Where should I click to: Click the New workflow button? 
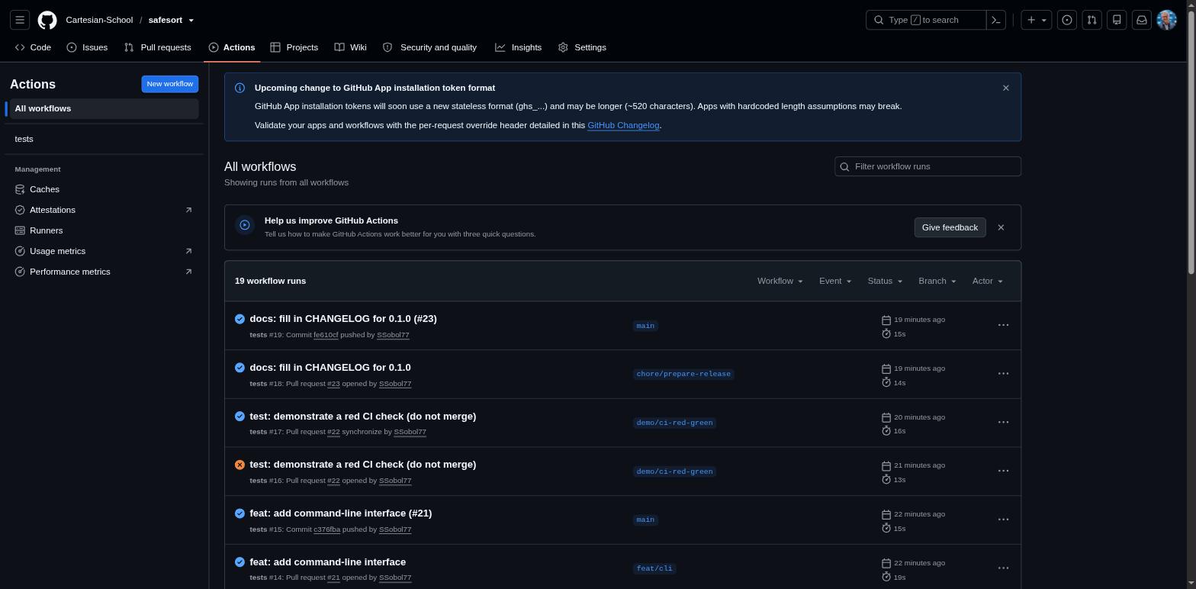click(x=169, y=84)
